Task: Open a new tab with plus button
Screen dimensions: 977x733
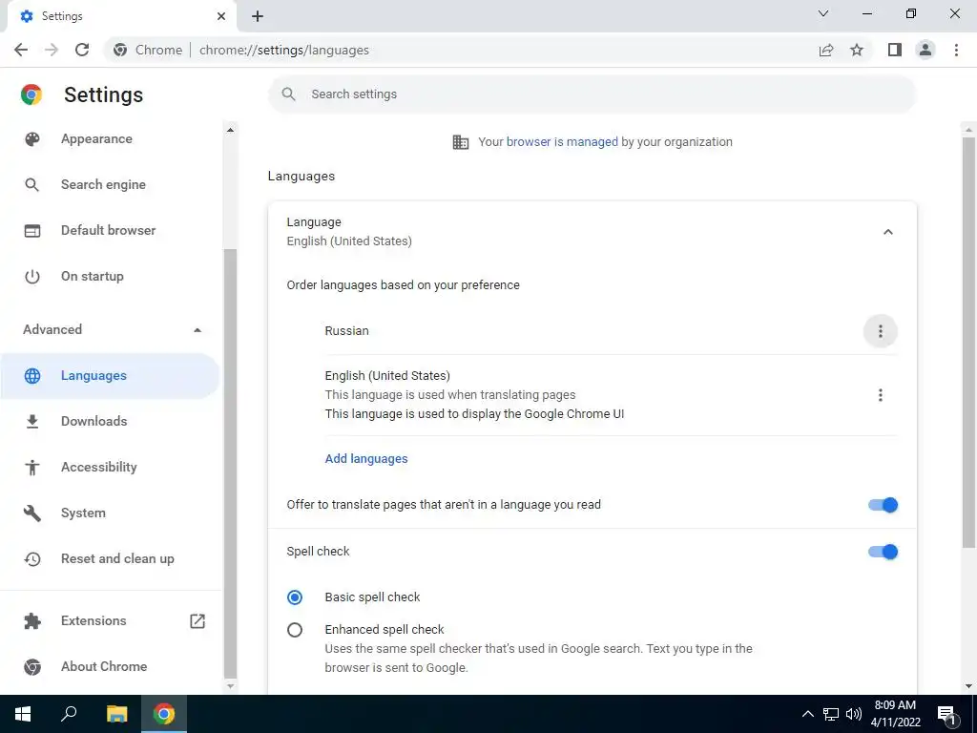Action: (x=258, y=16)
